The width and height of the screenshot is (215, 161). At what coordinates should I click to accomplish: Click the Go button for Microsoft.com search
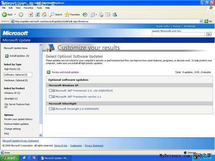(x=209, y=34)
